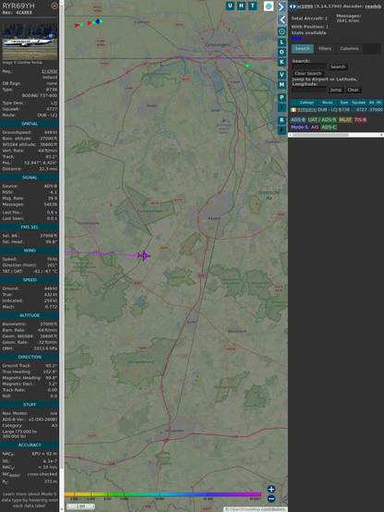
Task: Close the RYR69YH aircraft info panel
Action: pos(54,6)
